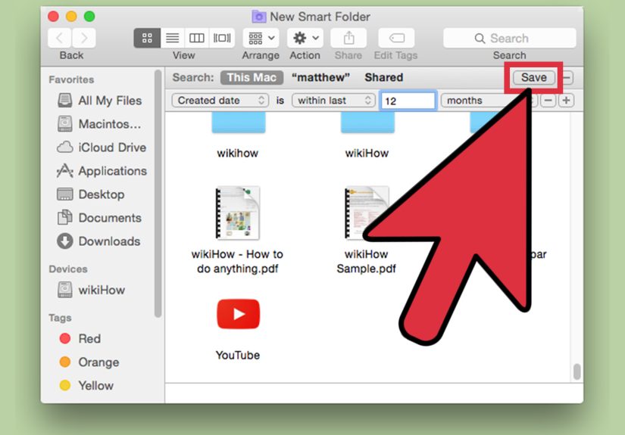625x435 pixels.
Task: Select the YouTube item icon
Action: tap(239, 314)
